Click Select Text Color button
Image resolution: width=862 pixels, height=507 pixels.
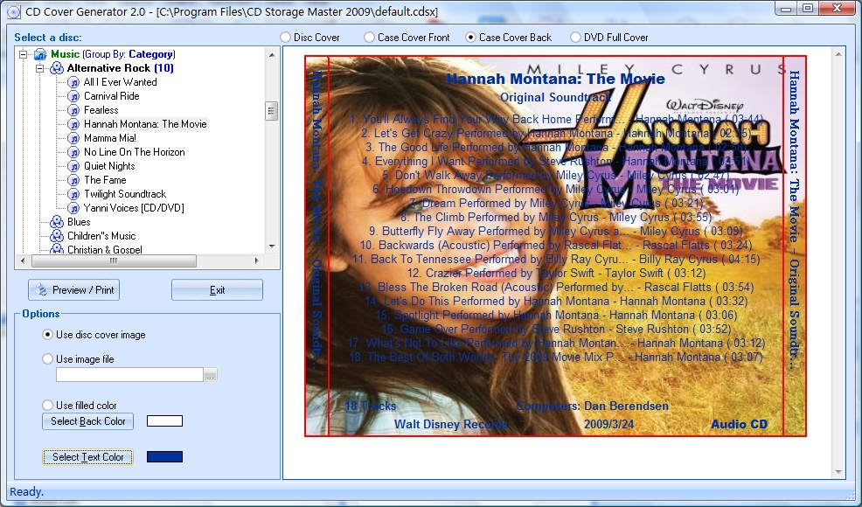point(88,457)
